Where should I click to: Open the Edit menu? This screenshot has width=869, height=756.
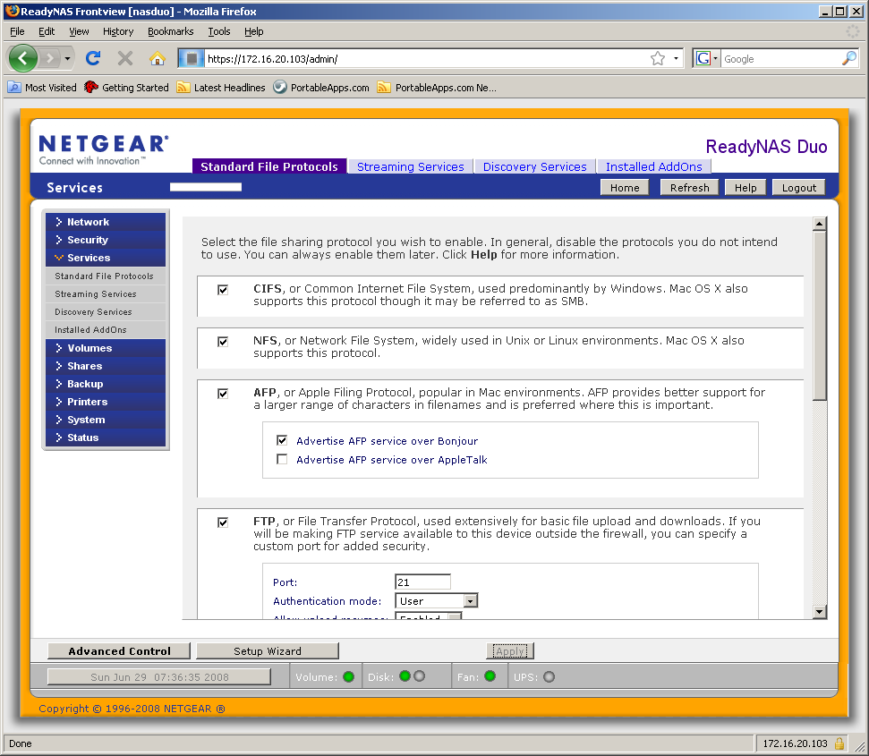pos(47,31)
